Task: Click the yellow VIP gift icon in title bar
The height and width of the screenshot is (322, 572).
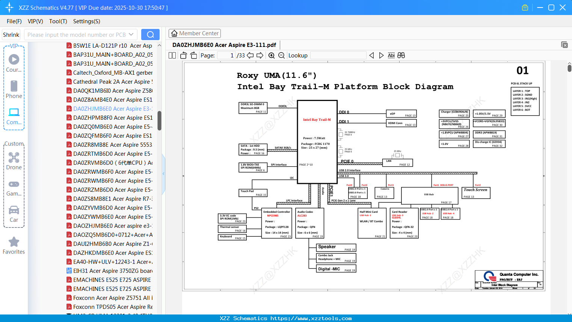Action: pos(525,8)
